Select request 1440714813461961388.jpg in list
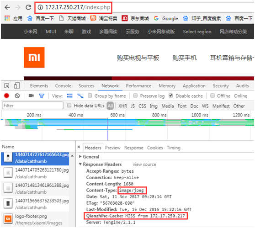This screenshot has height=228, width=255. click(x=35, y=189)
